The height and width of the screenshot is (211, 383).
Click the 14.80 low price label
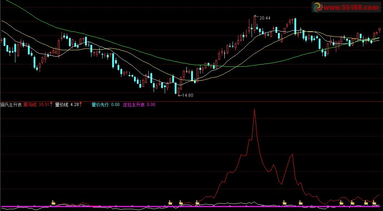pos(188,95)
